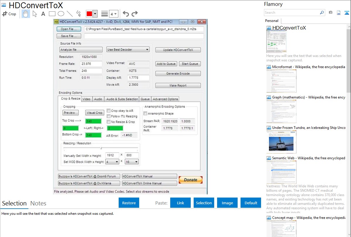Screen dimensions: 351x237
Task: Click the blue collapse-to-top icon
Action: point(347,13)
